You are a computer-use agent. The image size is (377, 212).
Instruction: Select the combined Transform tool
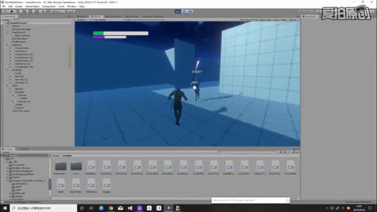point(37,11)
